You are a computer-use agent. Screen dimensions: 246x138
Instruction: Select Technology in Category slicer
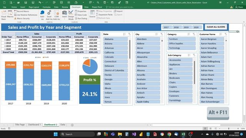click(x=181, y=48)
